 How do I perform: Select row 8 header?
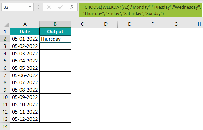[x=5, y=82]
